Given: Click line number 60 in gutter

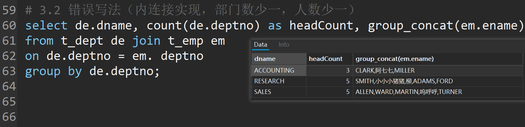Looking at the screenshot, I should click(x=9, y=26).
